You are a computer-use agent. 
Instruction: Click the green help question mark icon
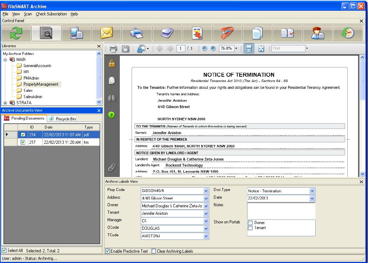(112, 115)
